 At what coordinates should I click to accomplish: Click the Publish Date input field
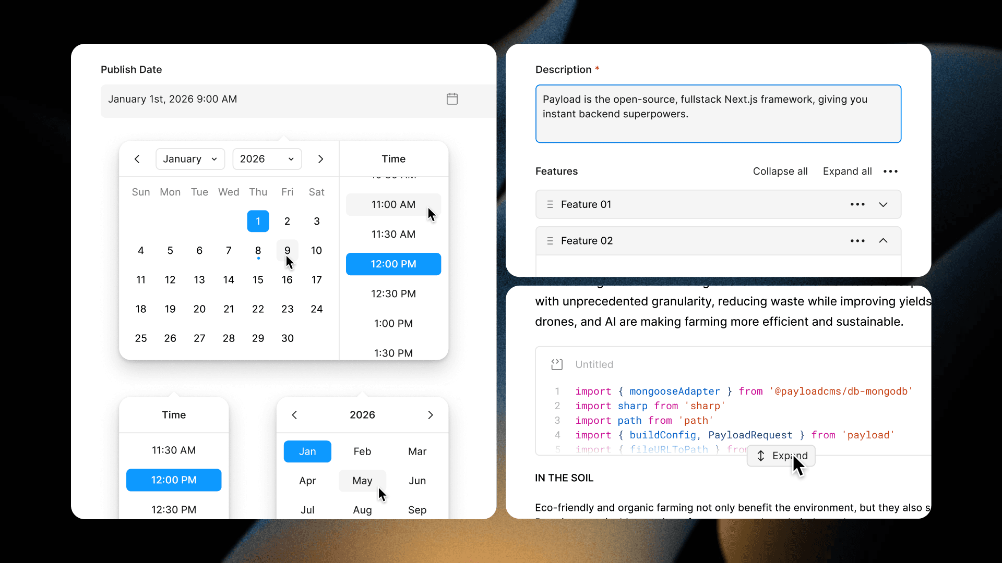tap(298, 101)
